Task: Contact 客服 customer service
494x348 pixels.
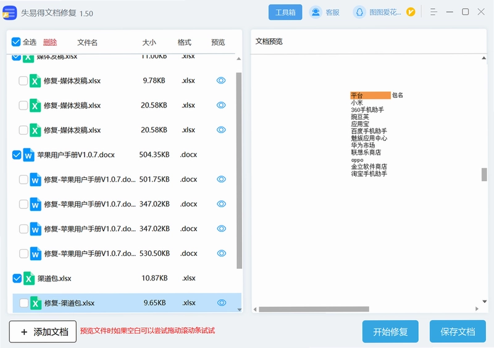Action: (324, 12)
